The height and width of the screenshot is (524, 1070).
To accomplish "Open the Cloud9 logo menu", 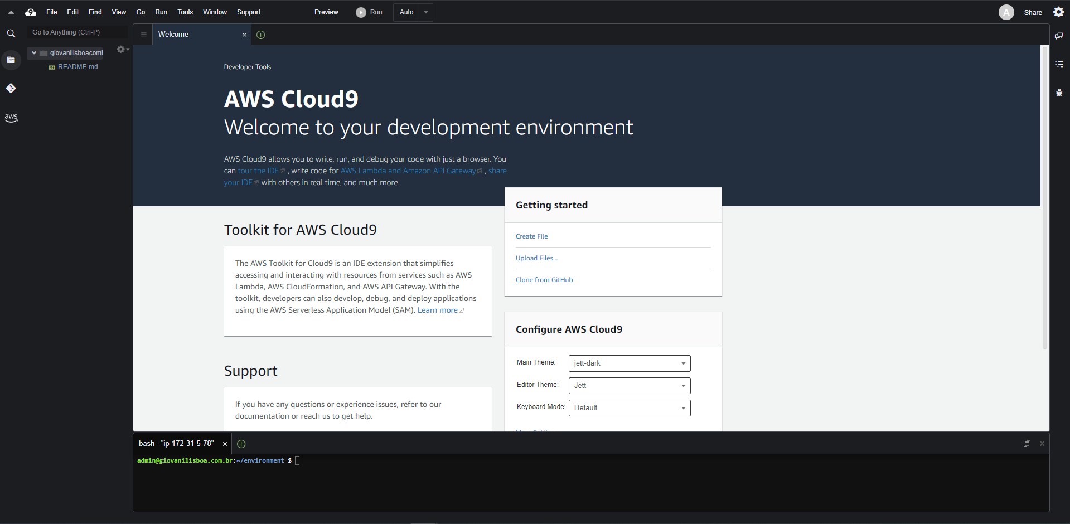I will pos(31,12).
